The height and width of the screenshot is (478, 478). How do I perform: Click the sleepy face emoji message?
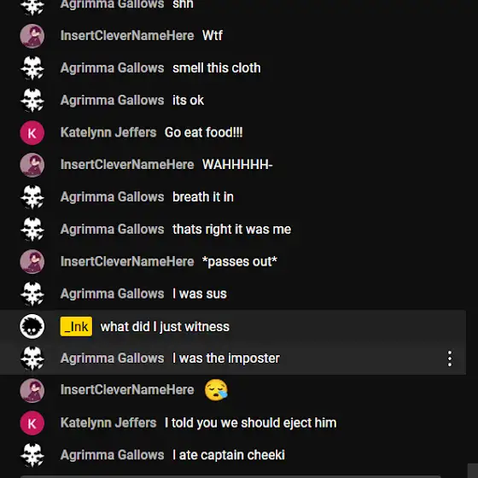(x=216, y=390)
